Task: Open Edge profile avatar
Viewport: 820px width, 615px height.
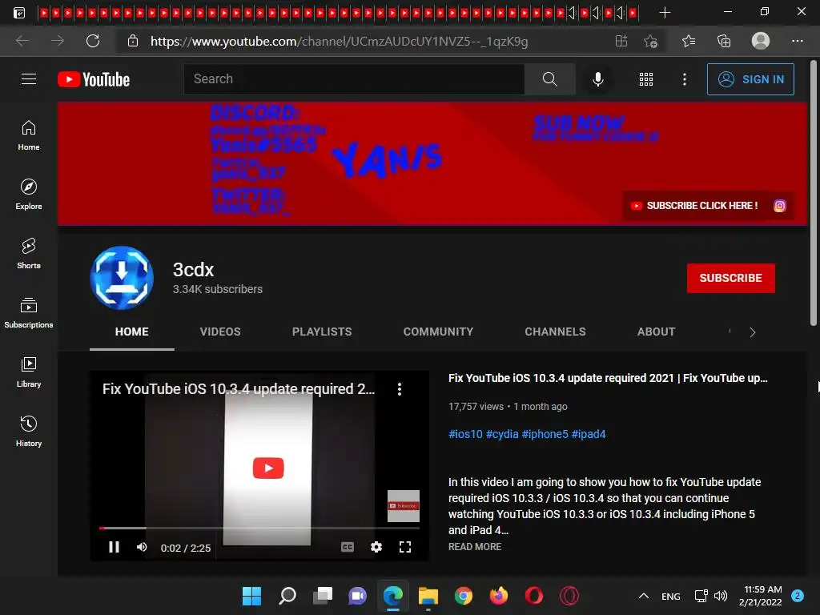Action: [x=761, y=41]
